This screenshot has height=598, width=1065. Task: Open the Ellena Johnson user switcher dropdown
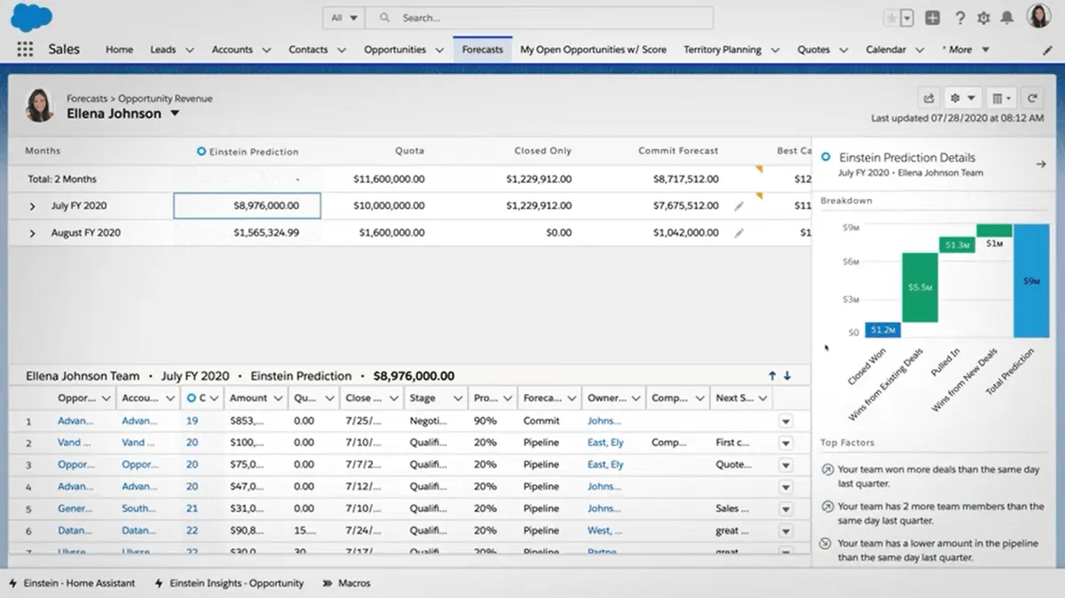pyautogui.click(x=175, y=114)
